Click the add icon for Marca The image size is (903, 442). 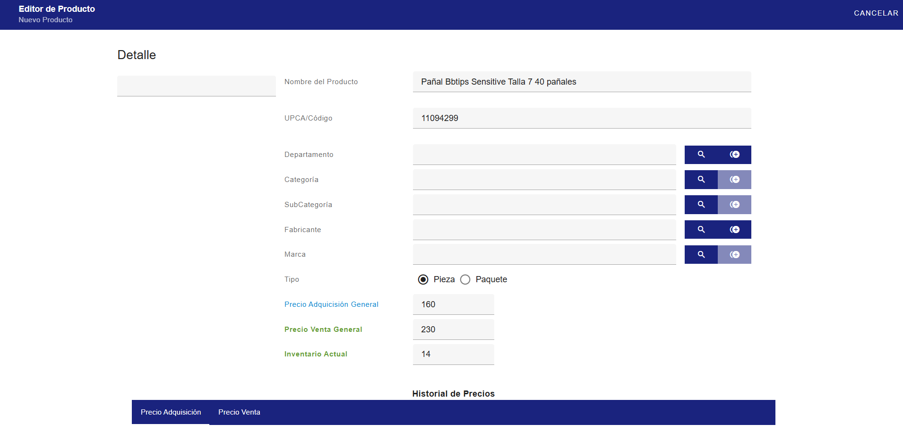(x=735, y=255)
